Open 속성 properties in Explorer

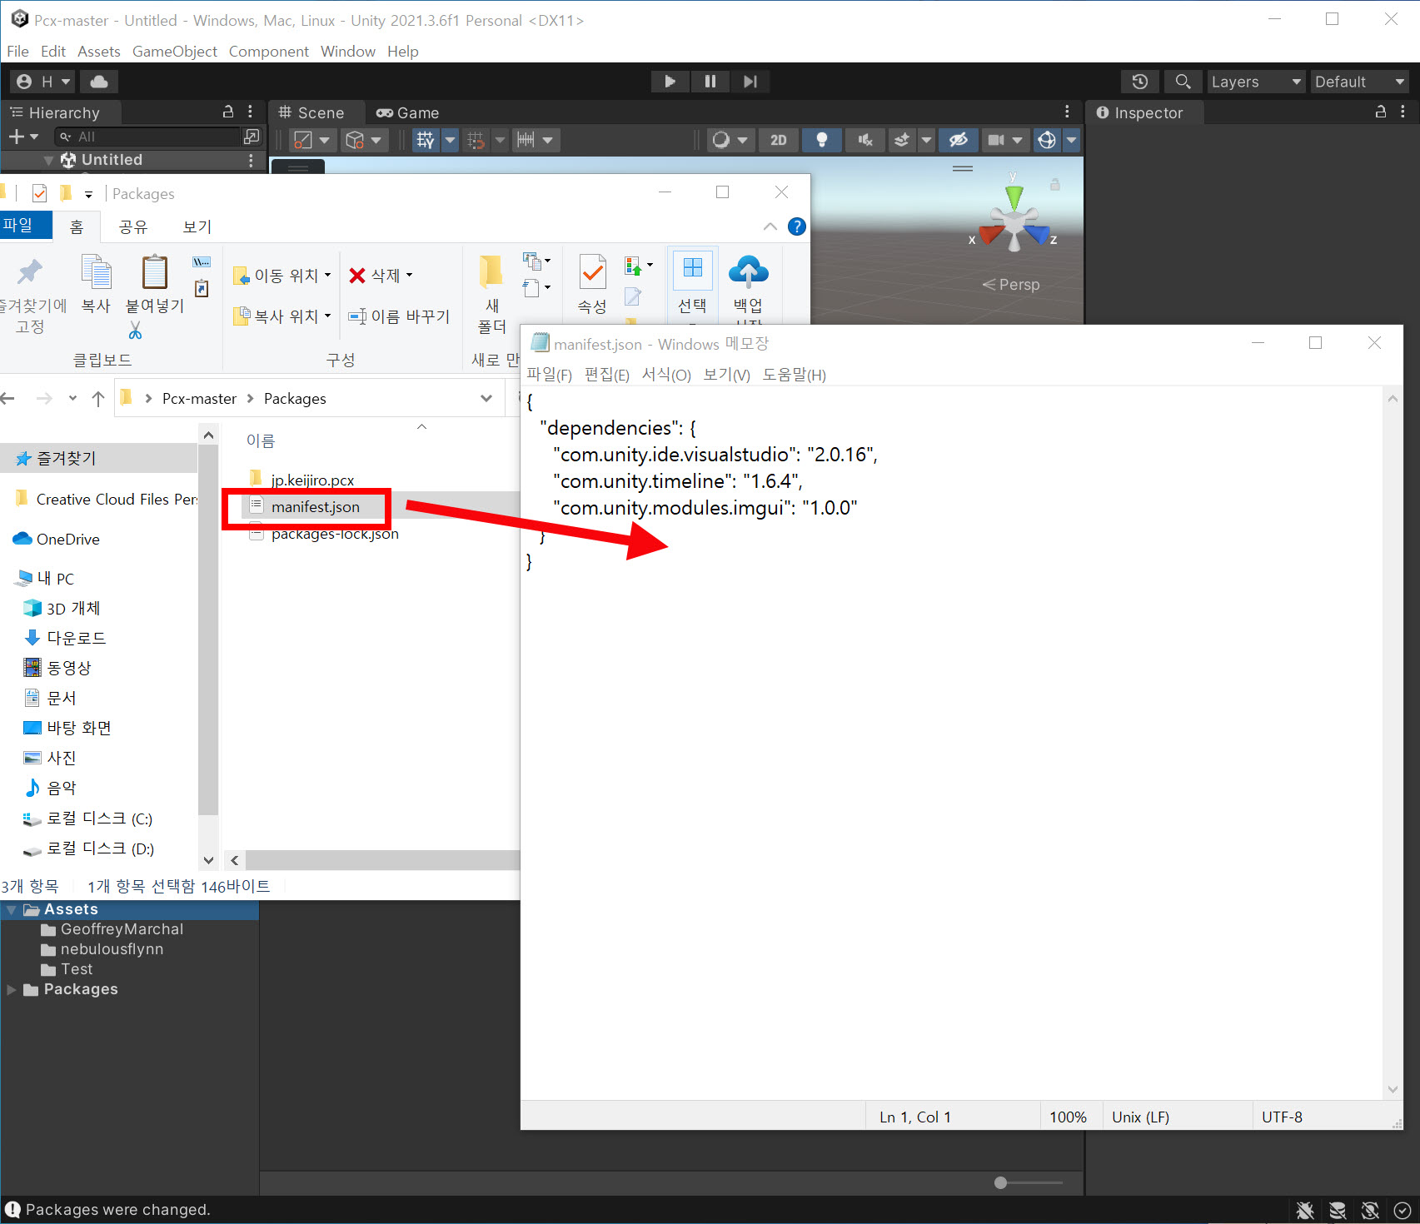(x=592, y=284)
